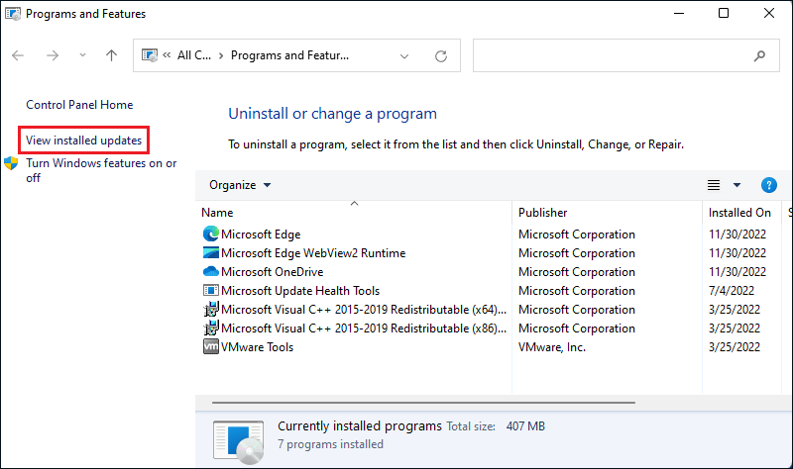Image resolution: width=793 pixels, height=469 pixels.
Task: Click the VMware, Inc. publisher cell
Action: (552, 347)
